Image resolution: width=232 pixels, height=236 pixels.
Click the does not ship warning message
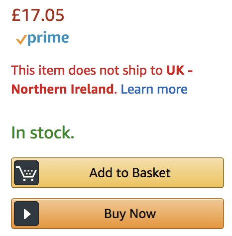coord(102,80)
